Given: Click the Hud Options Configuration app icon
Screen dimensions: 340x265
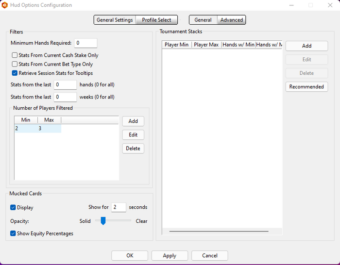Looking at the screenshot, I should tap(4, 5).
